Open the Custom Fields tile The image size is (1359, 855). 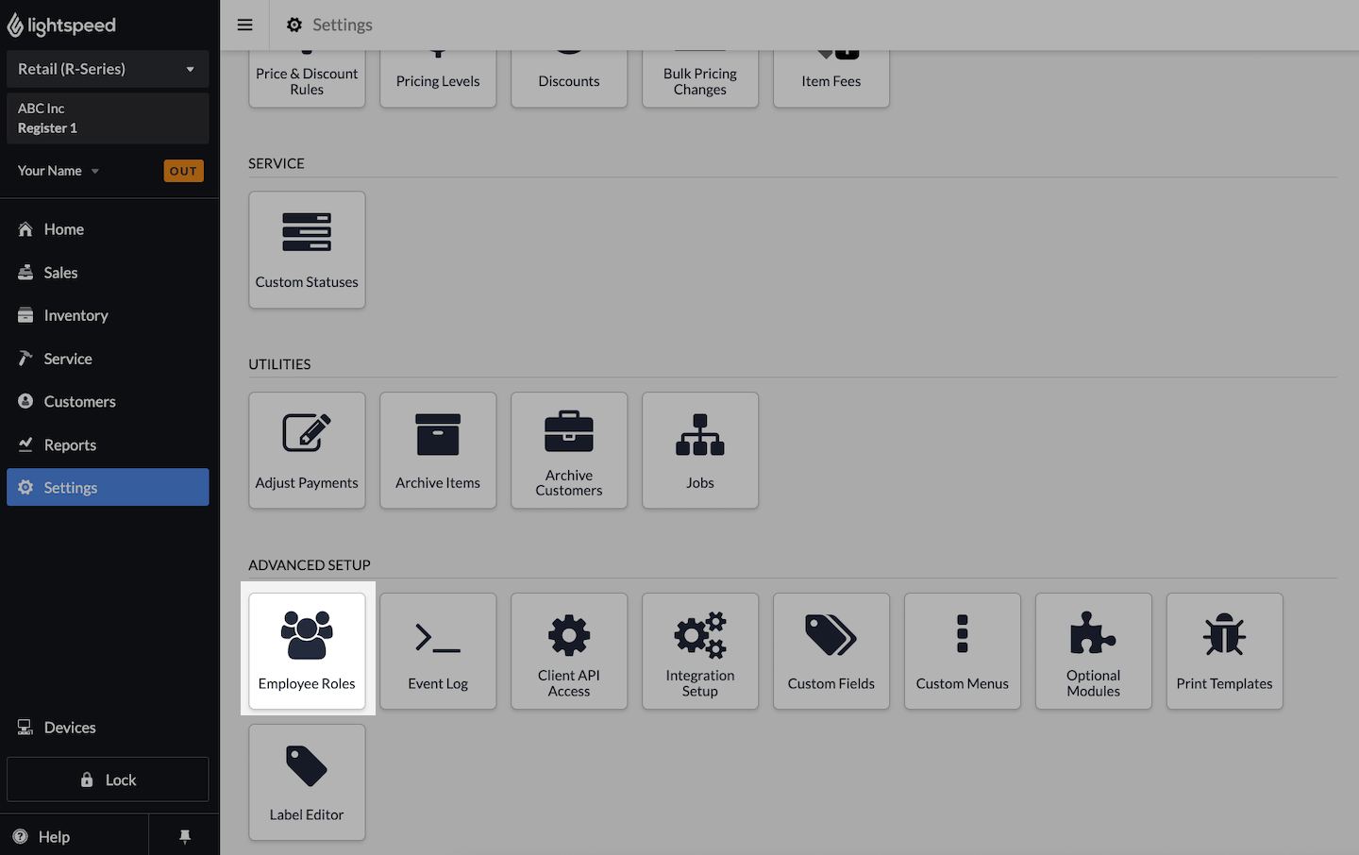[831, 651]
